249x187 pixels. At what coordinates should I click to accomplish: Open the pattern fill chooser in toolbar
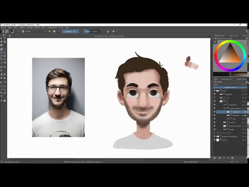click(7, 31)
